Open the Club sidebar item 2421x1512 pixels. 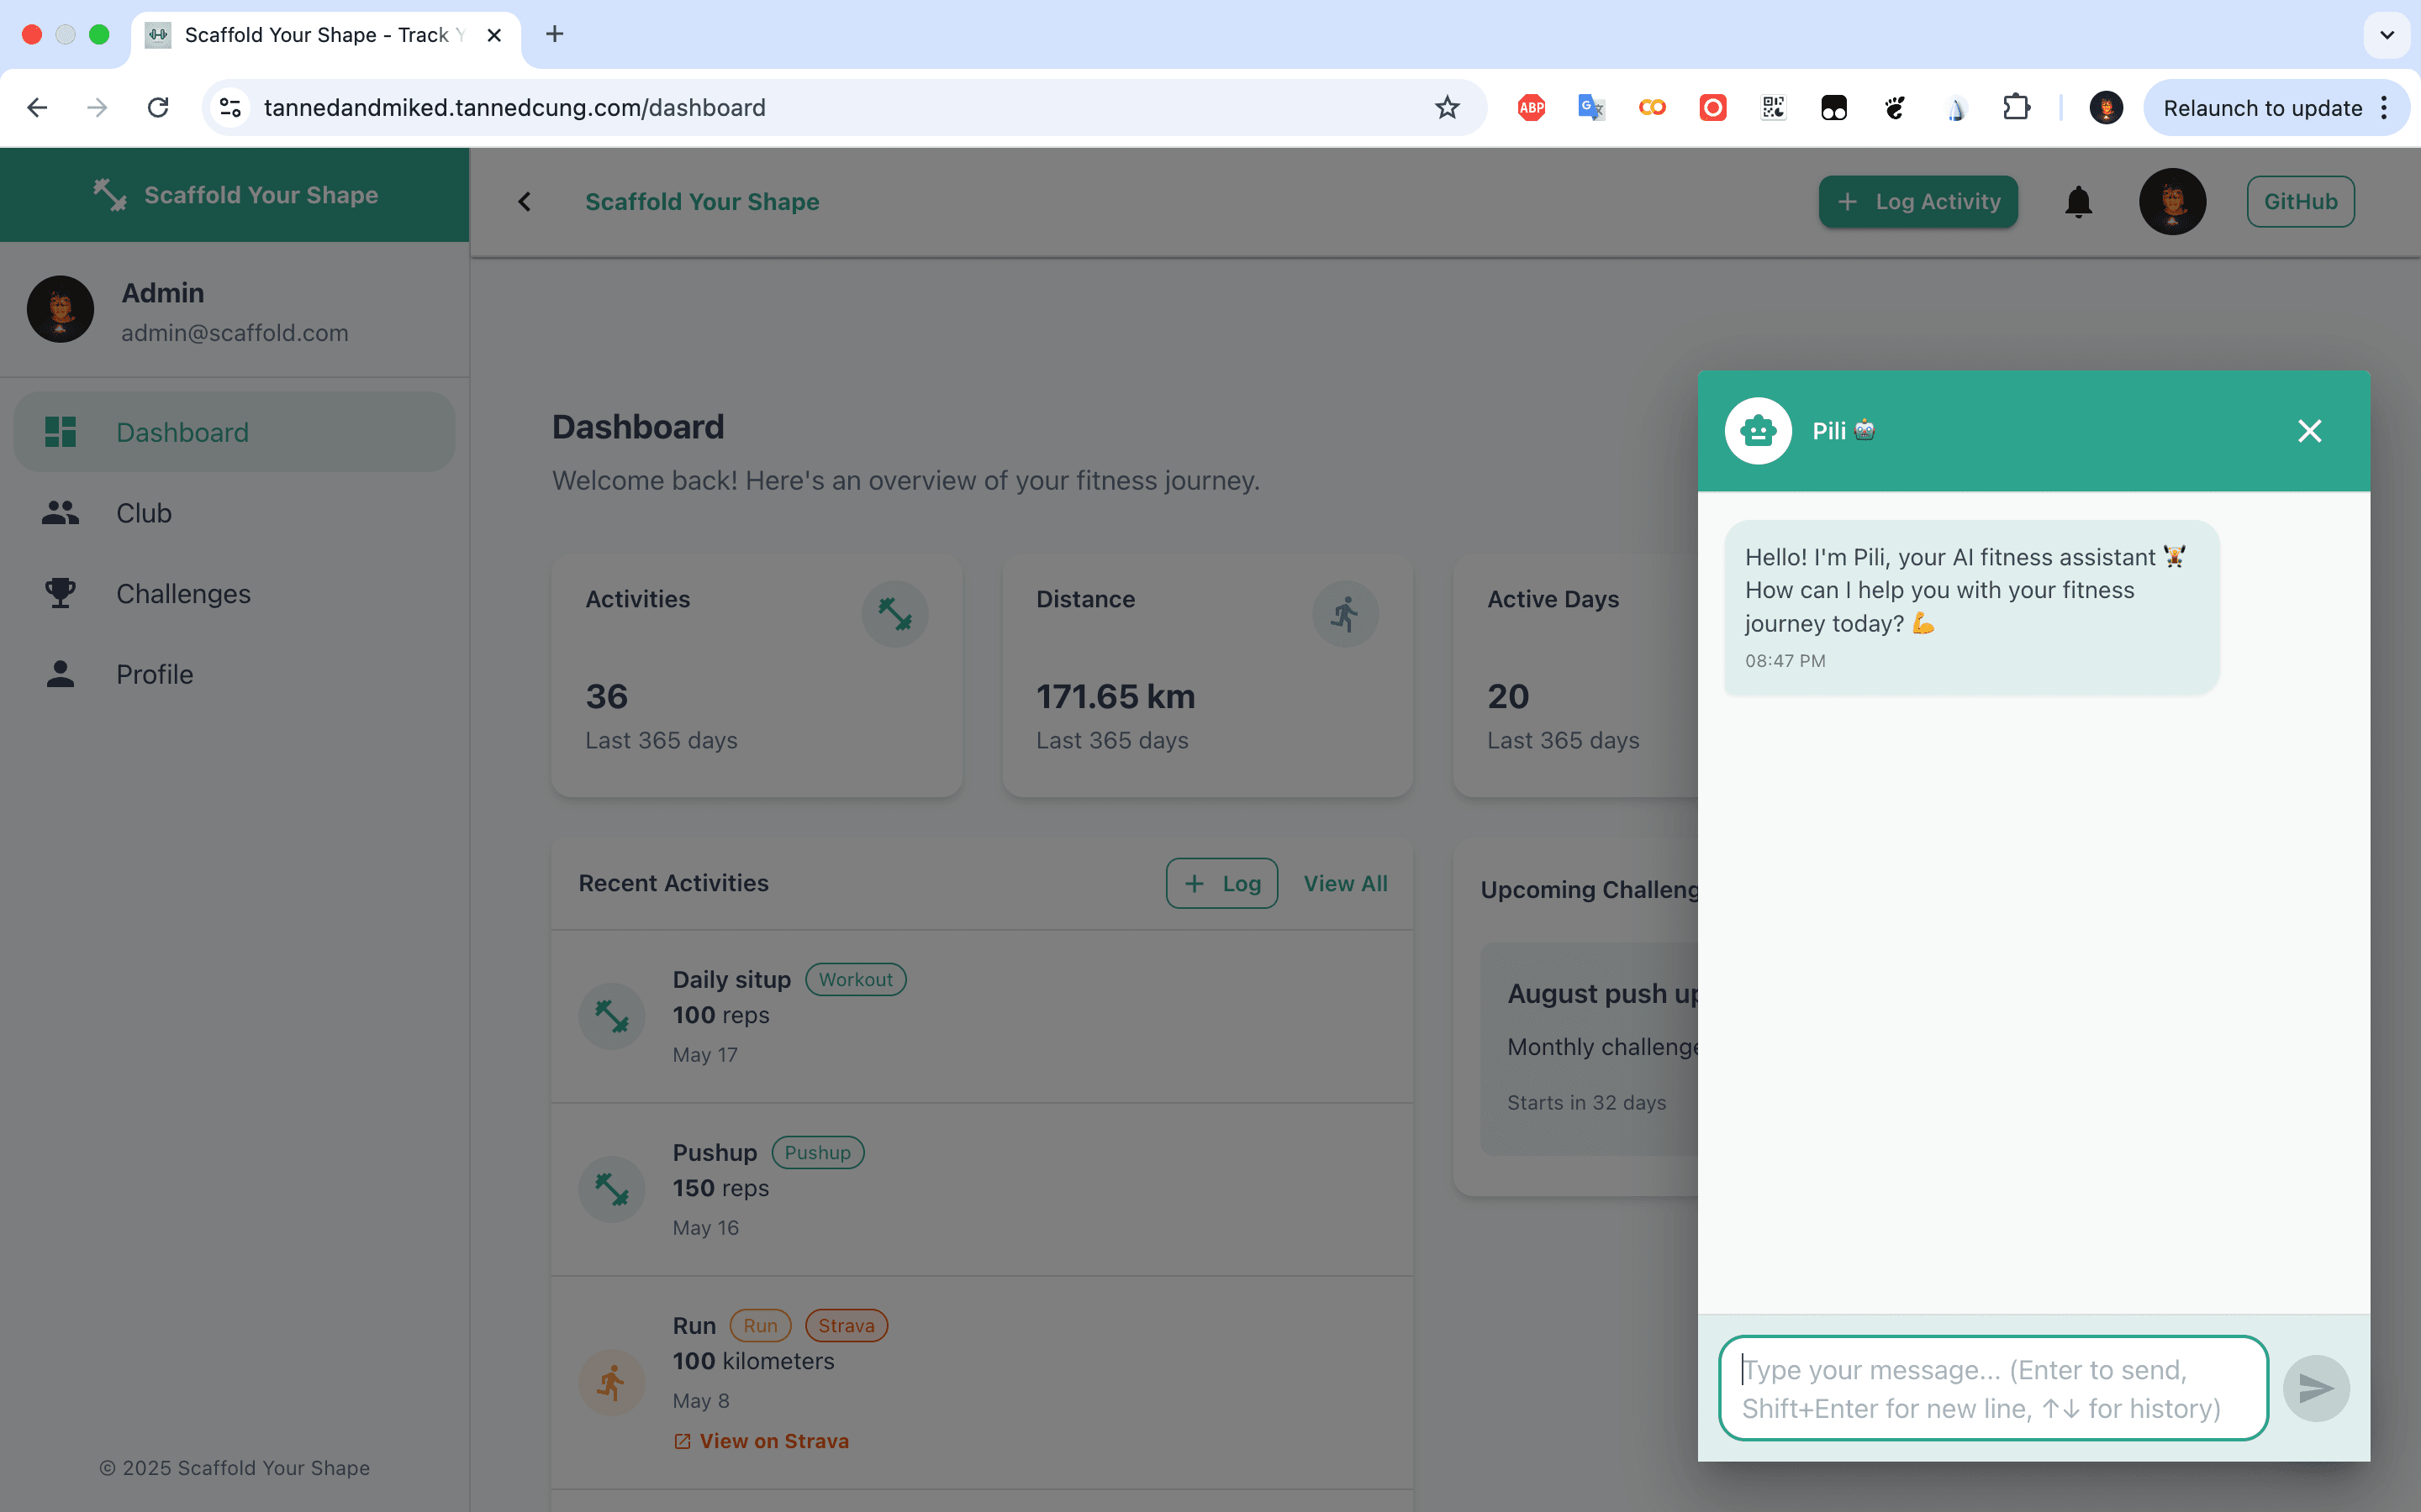(x=234, y=513)
